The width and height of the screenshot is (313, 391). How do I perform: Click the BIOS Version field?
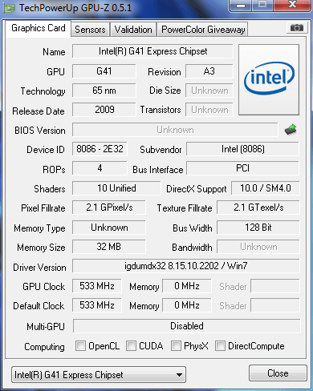click(175, 130)
